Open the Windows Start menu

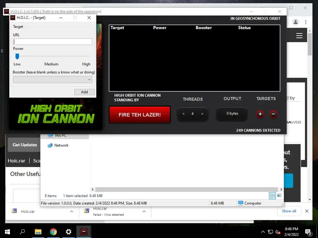(7, 232)
